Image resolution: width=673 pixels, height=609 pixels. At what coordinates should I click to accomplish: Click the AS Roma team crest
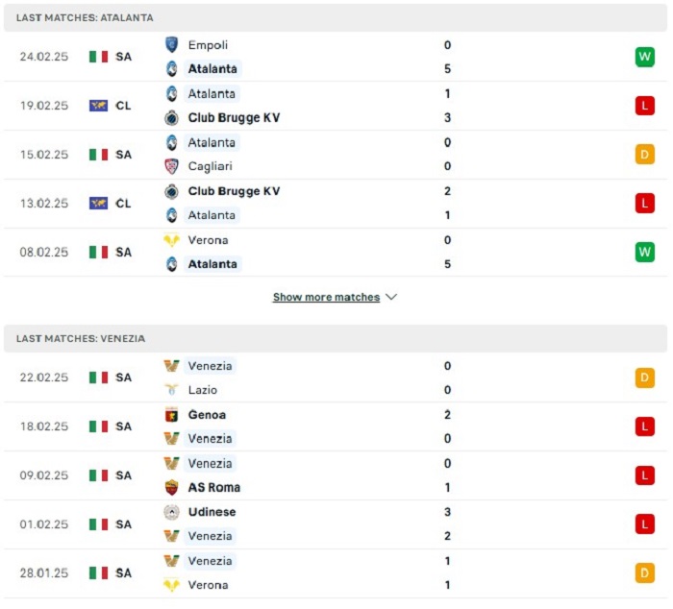[171, 487]
